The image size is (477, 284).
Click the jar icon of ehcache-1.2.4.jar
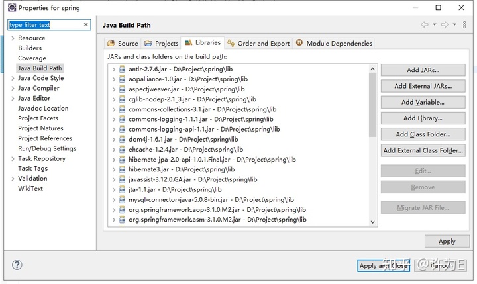point(122,150)
